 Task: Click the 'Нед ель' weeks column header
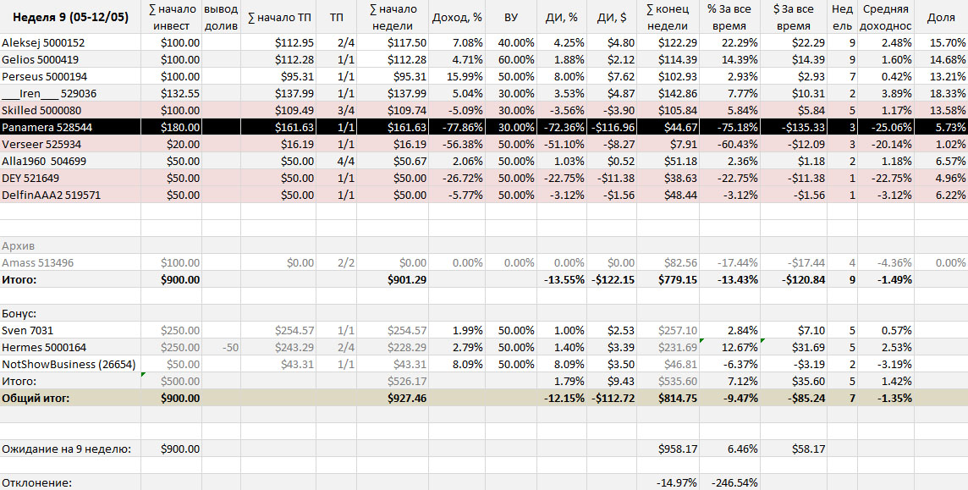843,17
